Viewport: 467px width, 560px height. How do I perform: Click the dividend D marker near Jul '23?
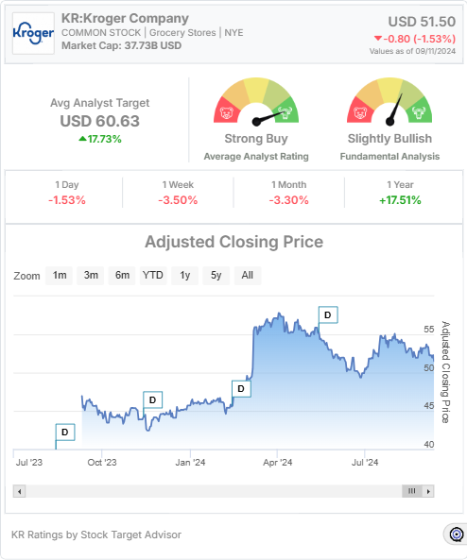coord(65,433)
